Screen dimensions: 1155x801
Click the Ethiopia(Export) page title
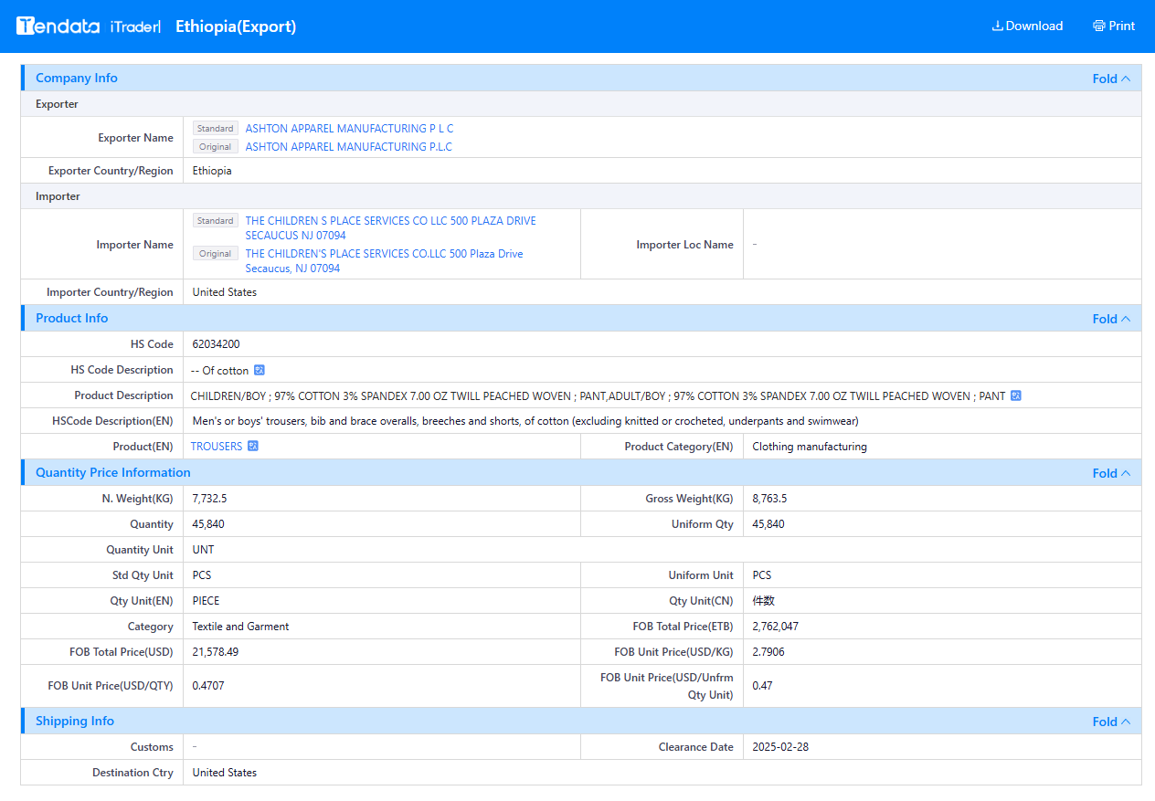pos(236,26)
